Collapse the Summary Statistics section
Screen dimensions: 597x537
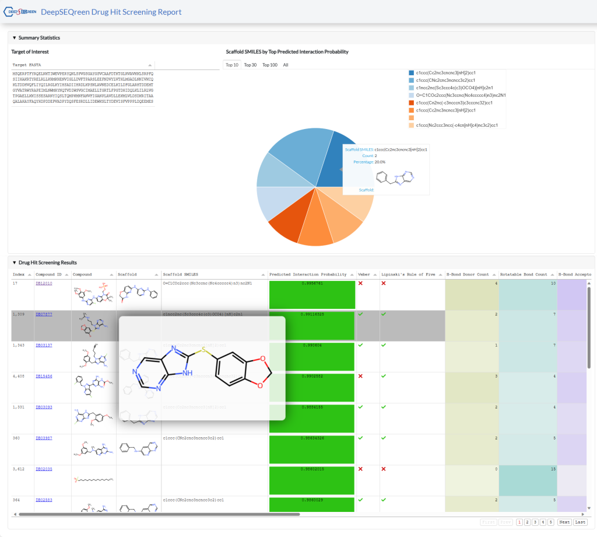tap(15, 38)
